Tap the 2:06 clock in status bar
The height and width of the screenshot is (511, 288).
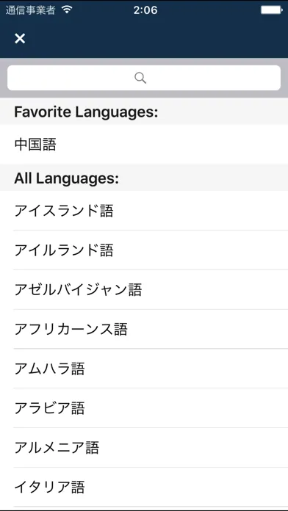point(145,10)
